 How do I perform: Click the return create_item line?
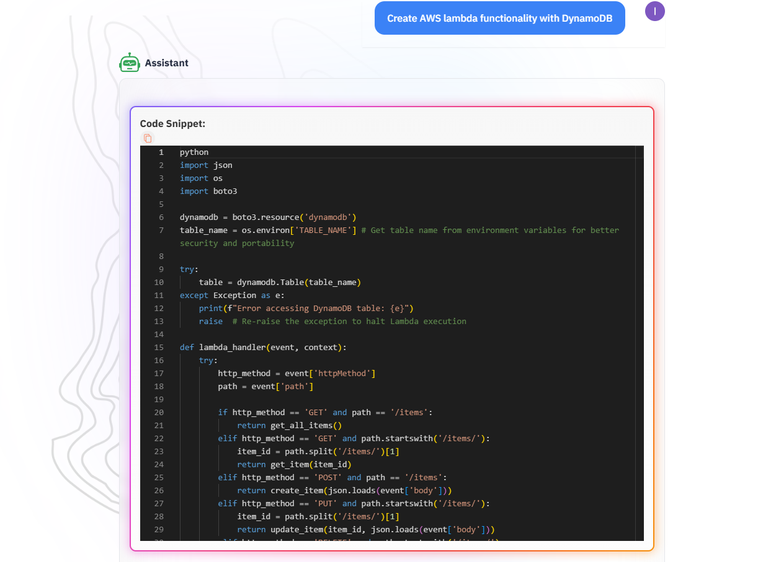344,491
